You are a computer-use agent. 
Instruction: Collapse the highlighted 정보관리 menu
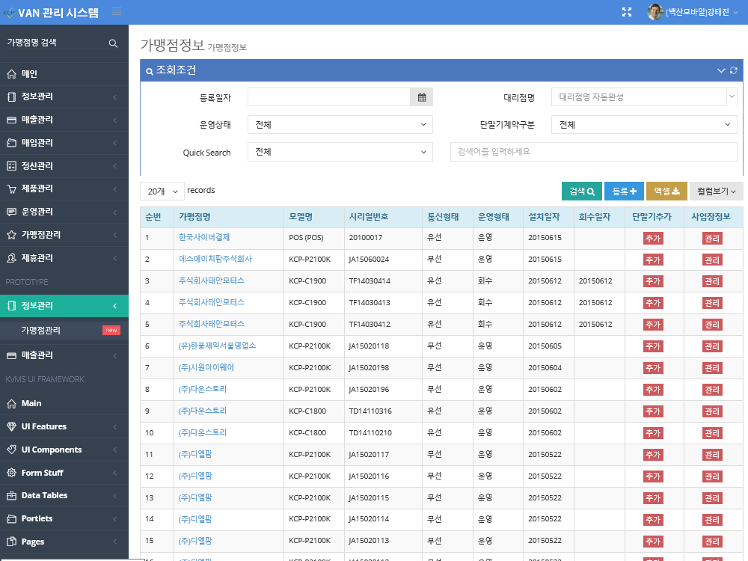64,306
